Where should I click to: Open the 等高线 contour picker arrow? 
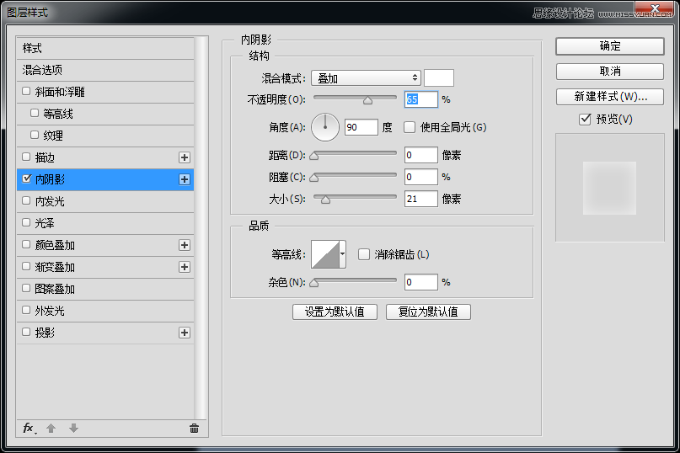(x=343, y=254)
